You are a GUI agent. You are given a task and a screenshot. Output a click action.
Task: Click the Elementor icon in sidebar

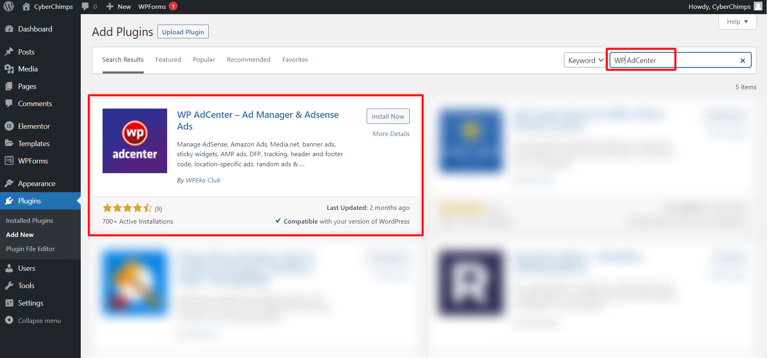[x=9, y=126]
